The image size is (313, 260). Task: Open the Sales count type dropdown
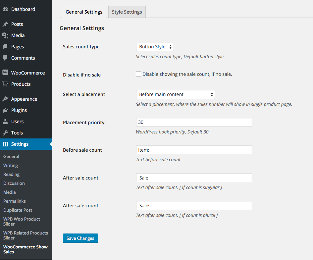(155, 47)
